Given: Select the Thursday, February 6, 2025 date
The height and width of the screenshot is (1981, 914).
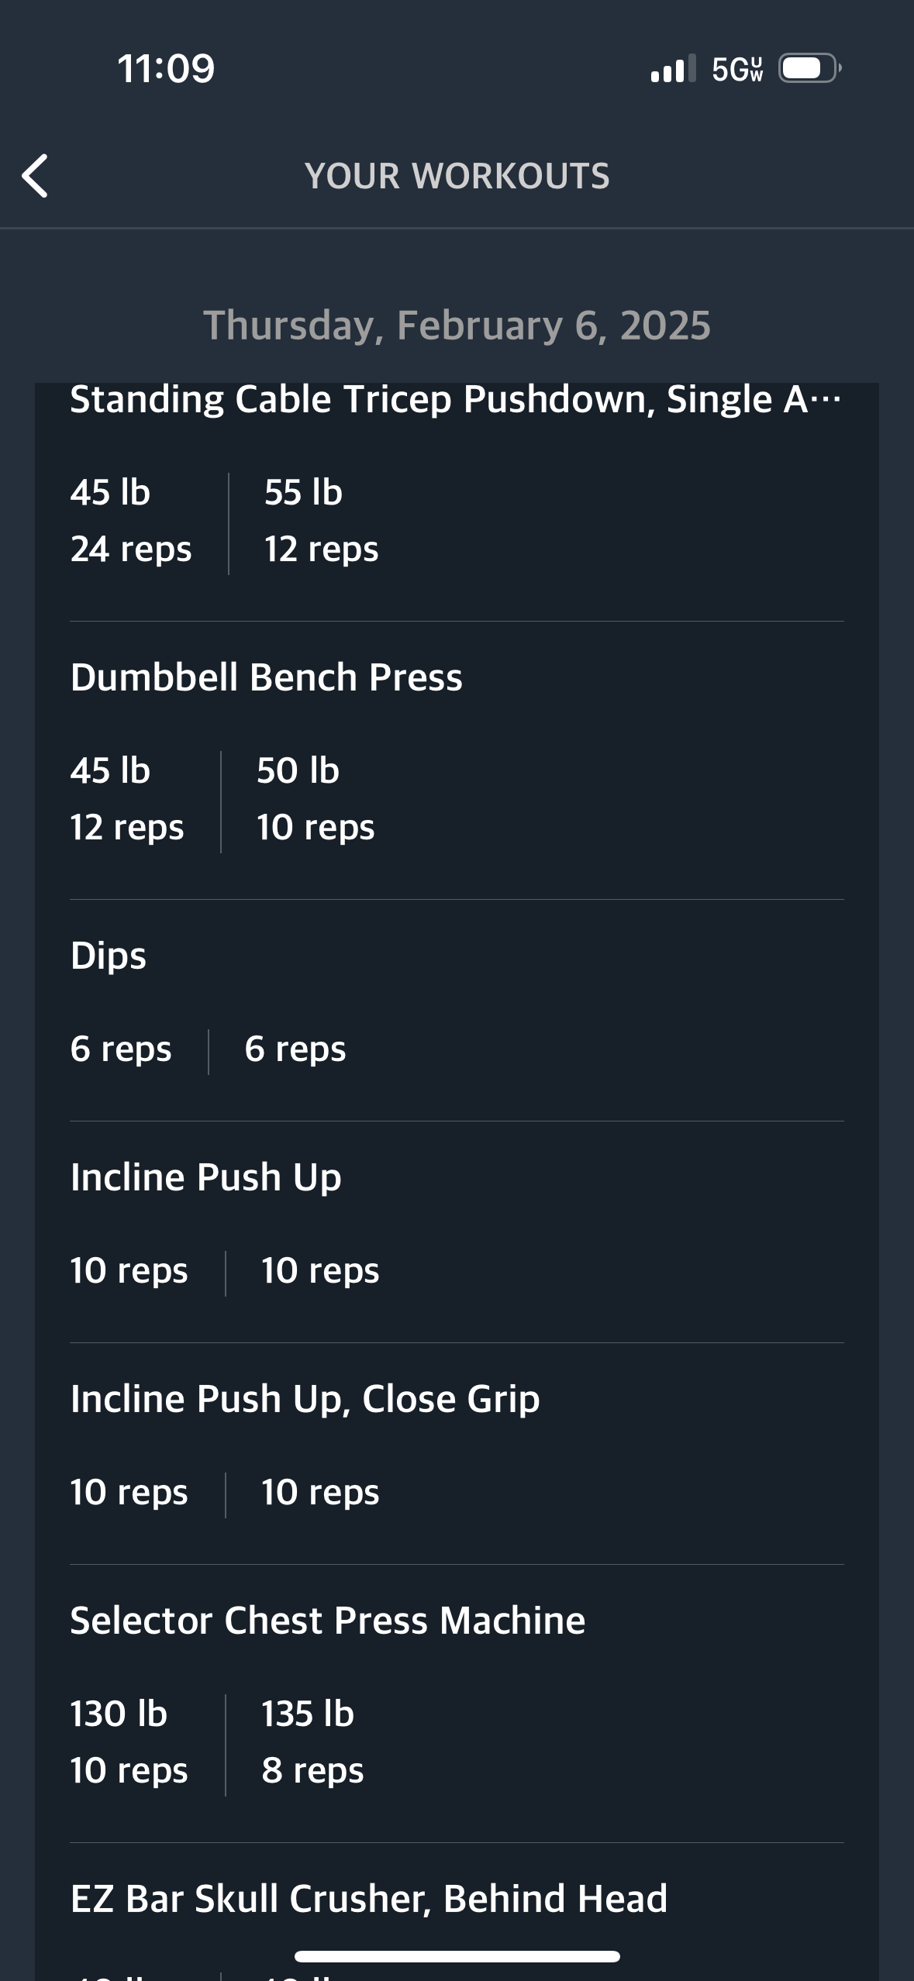Looking at the screenshot, I should coord(457,325).
